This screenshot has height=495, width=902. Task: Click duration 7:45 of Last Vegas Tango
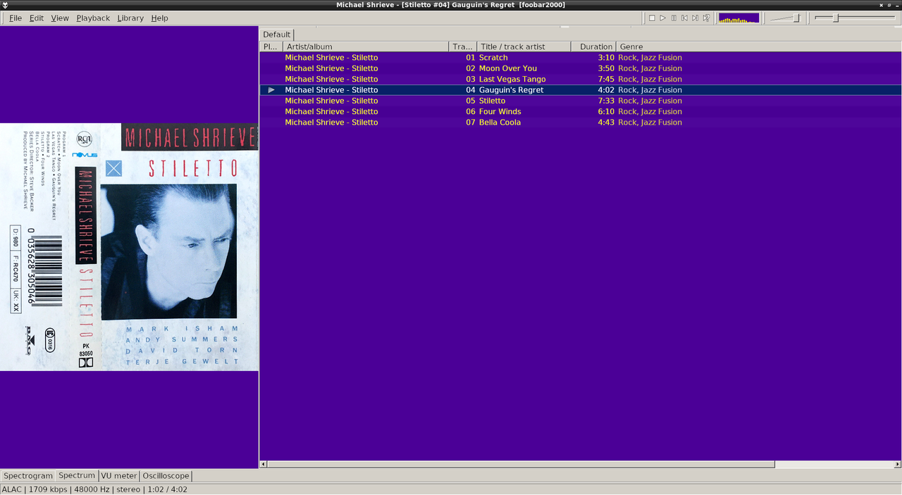[x=606, y=79]
